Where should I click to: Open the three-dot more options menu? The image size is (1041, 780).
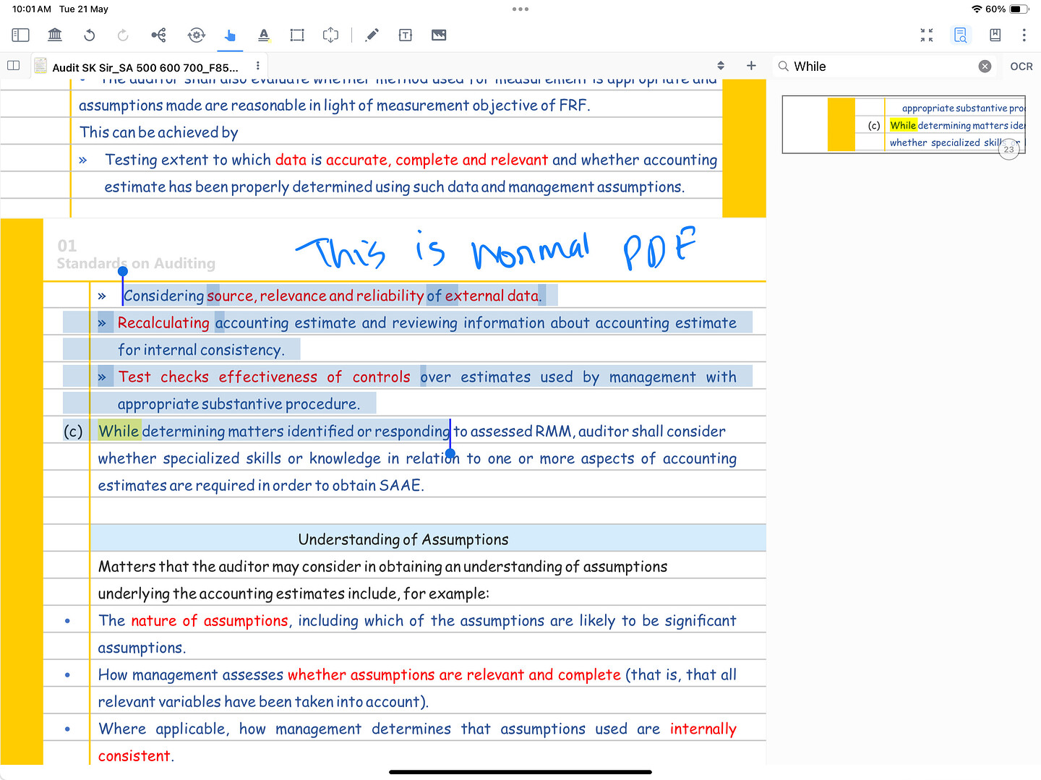1024,35
